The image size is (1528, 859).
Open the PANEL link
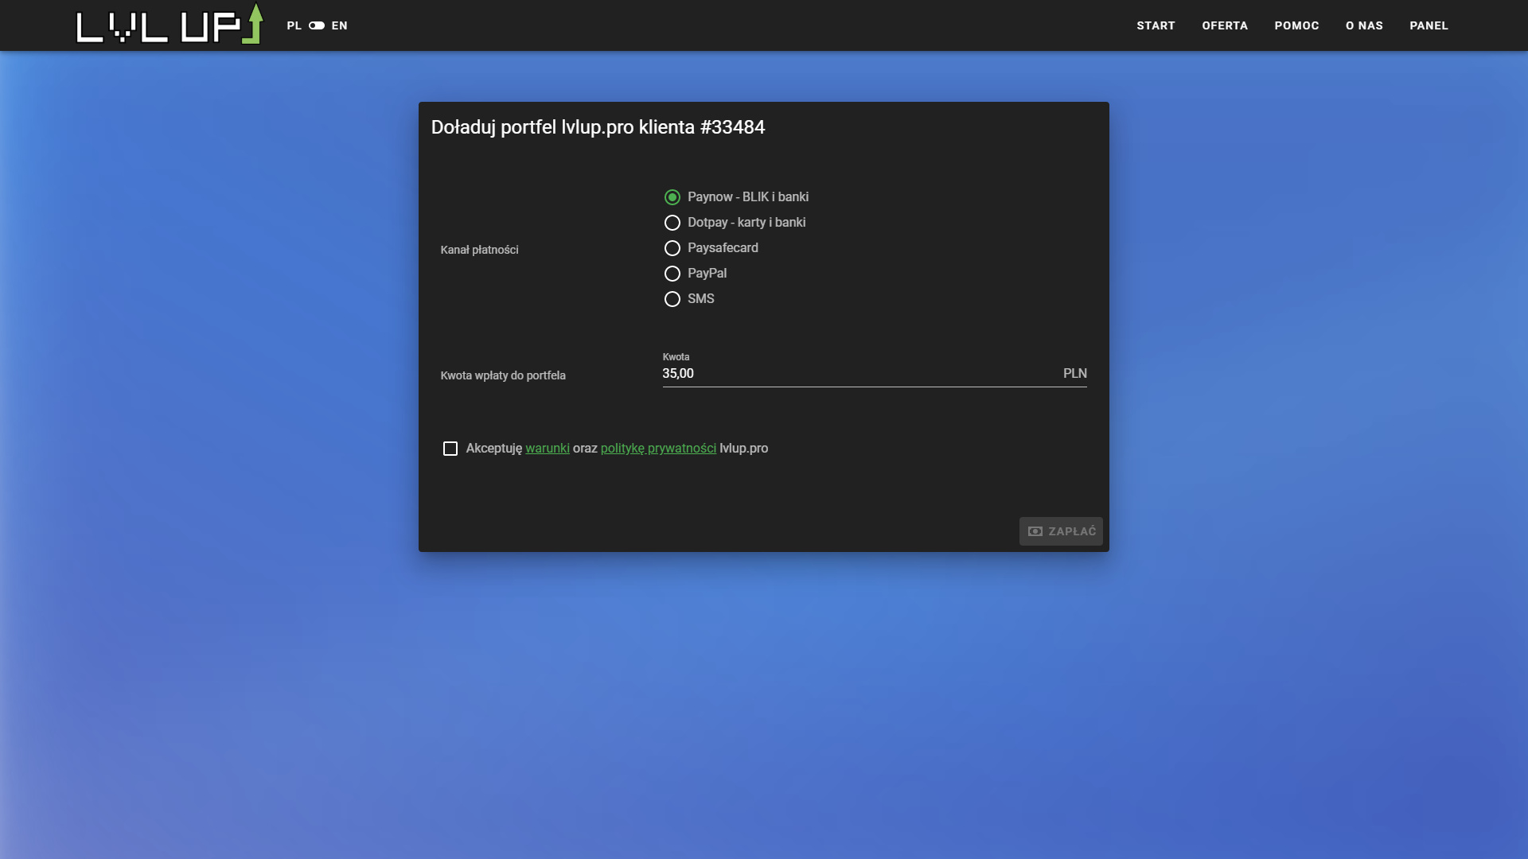tap(1429, 25)
